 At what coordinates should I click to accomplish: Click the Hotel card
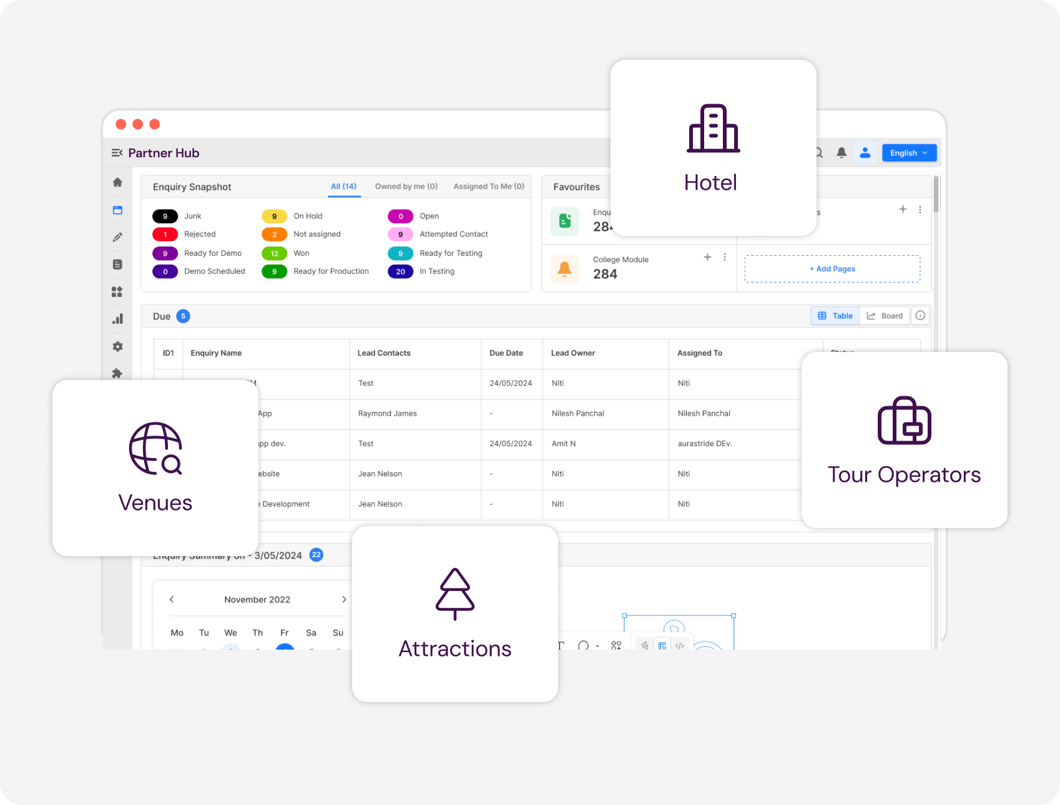713,148
